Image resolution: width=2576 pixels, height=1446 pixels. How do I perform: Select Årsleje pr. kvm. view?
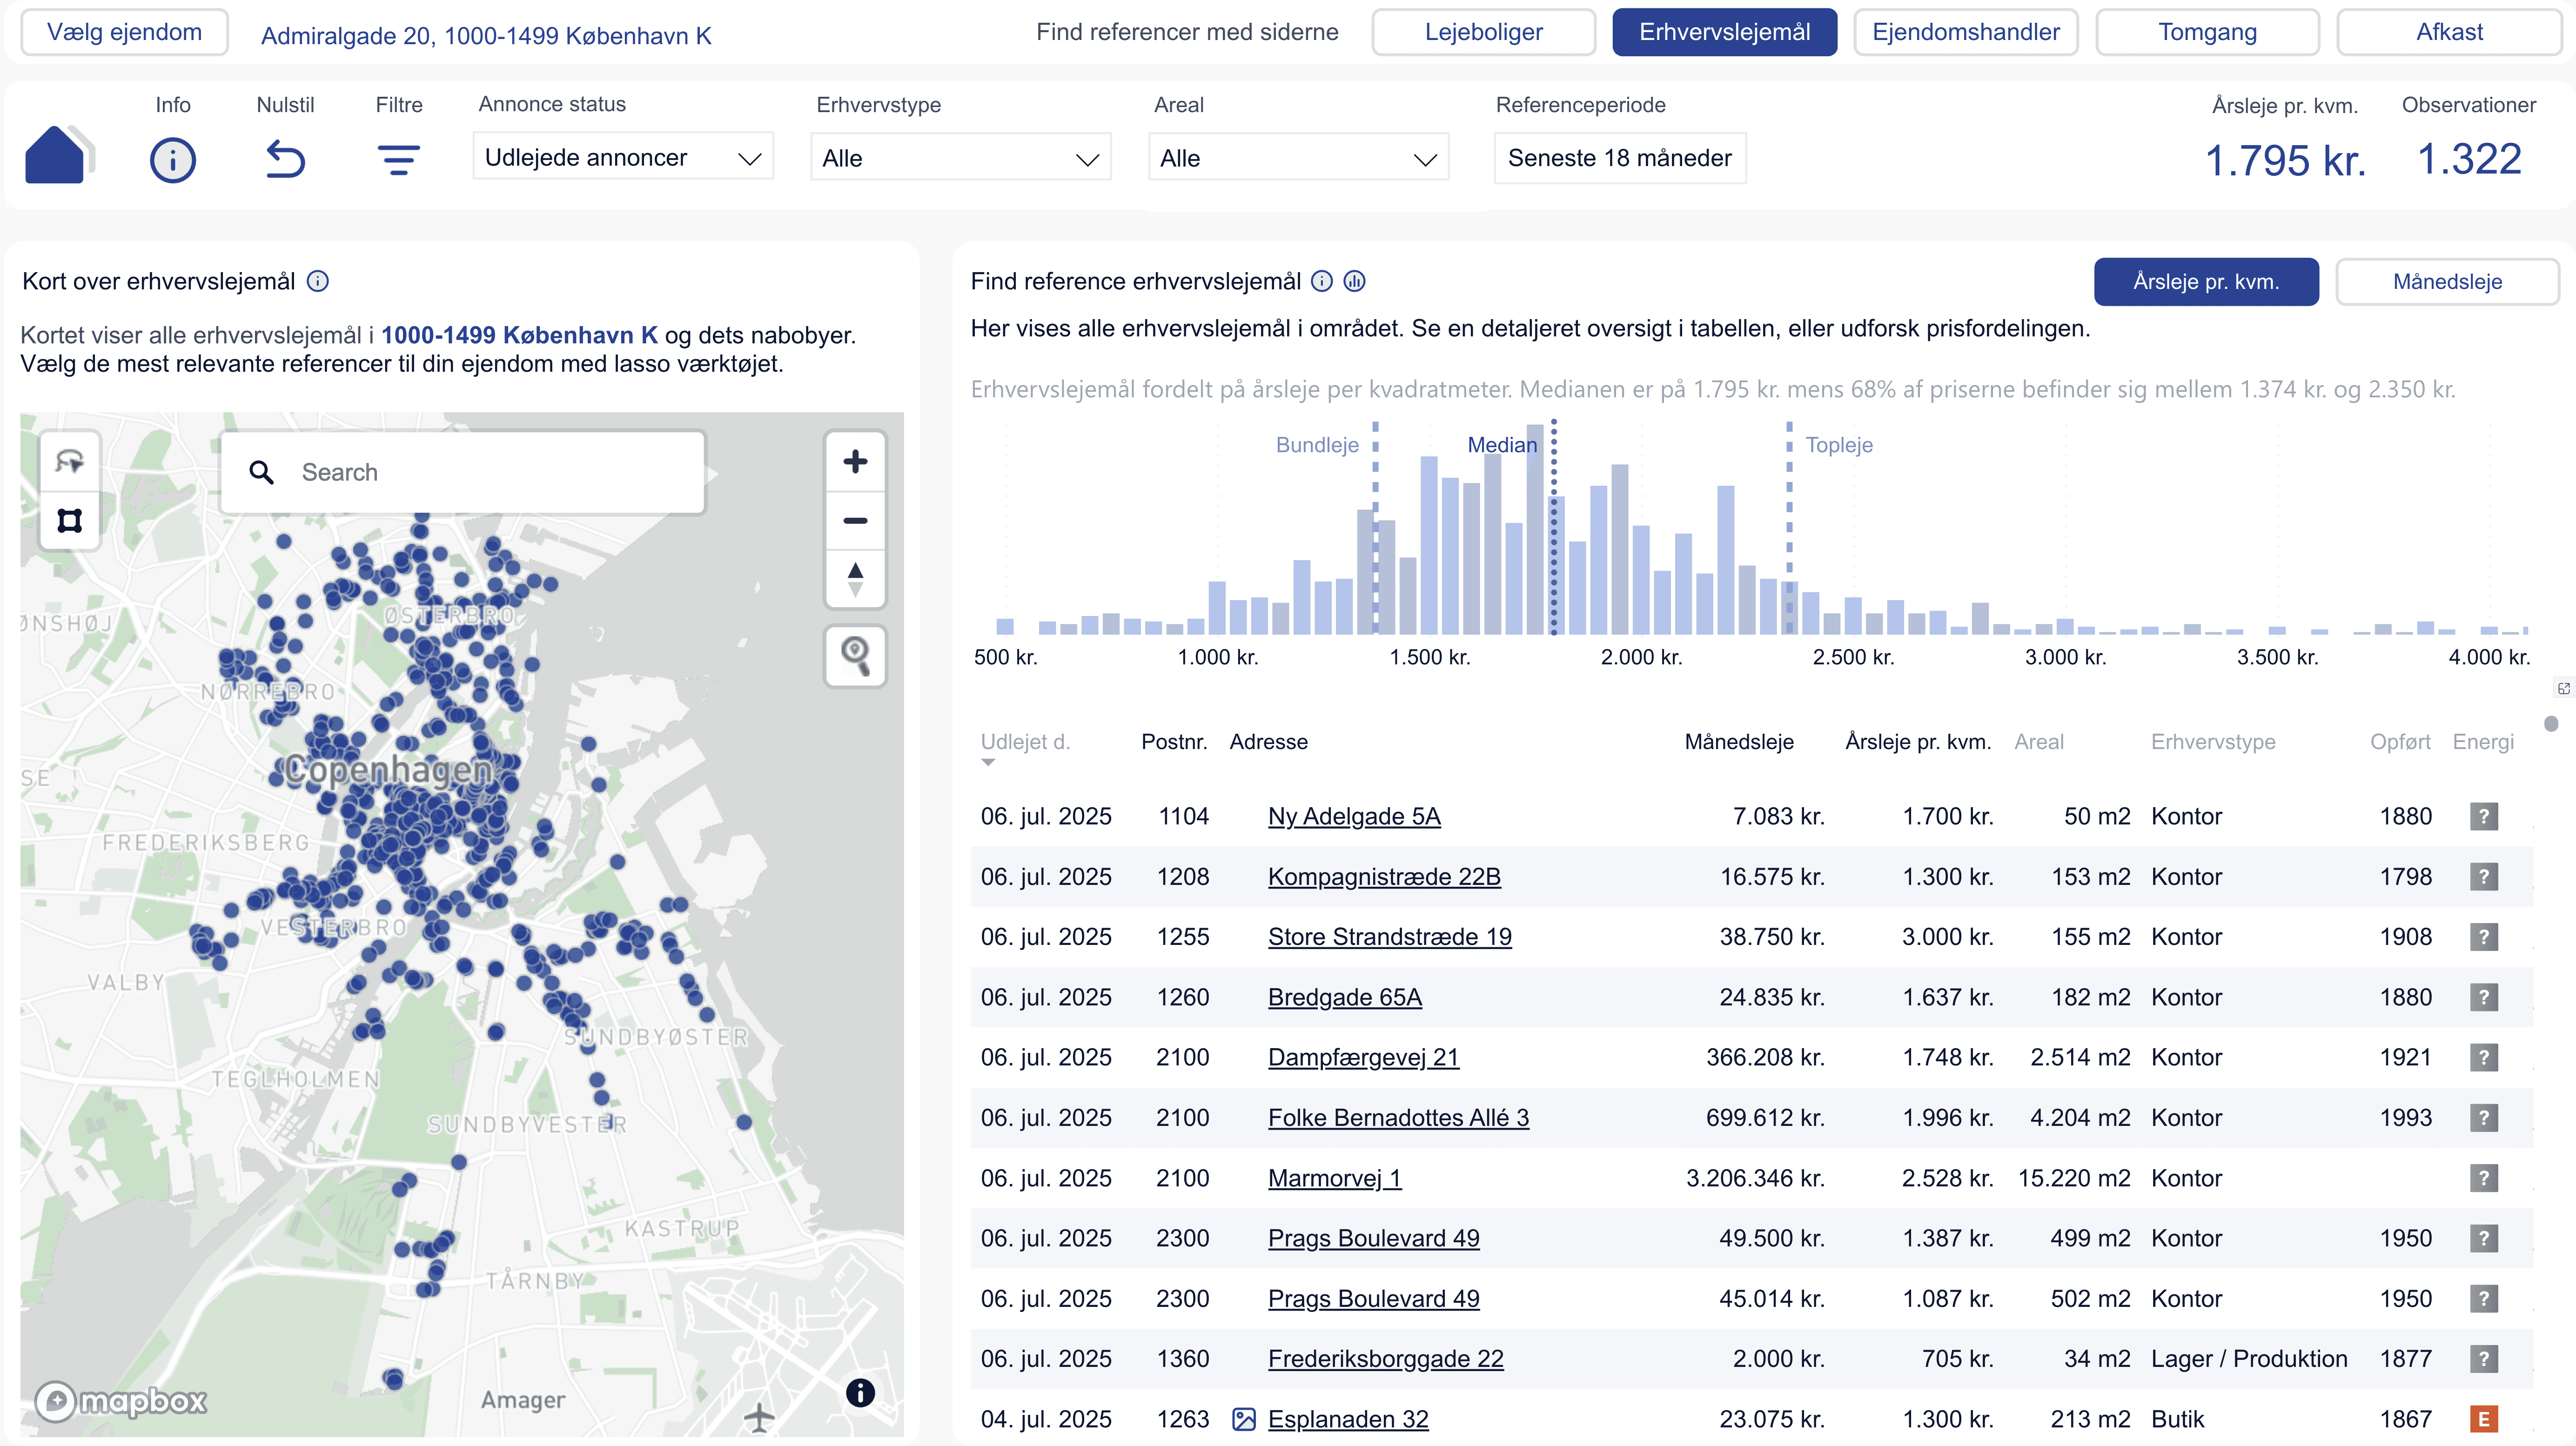tap(2205, 282)
